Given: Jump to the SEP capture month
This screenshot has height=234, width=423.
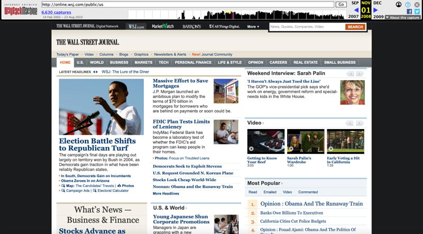Looking at the screenshot, I should 355,3.
